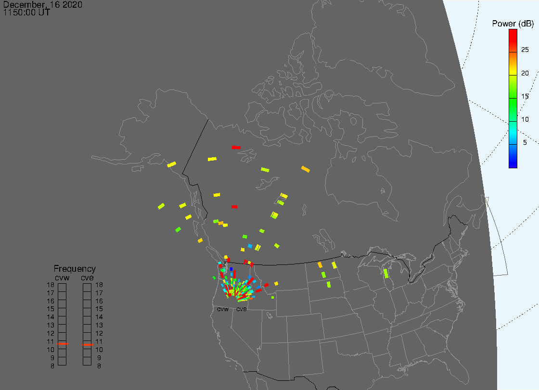Click the top cell of cvw frequency column
The image size is (539, 390).
(x=62, y=288)
